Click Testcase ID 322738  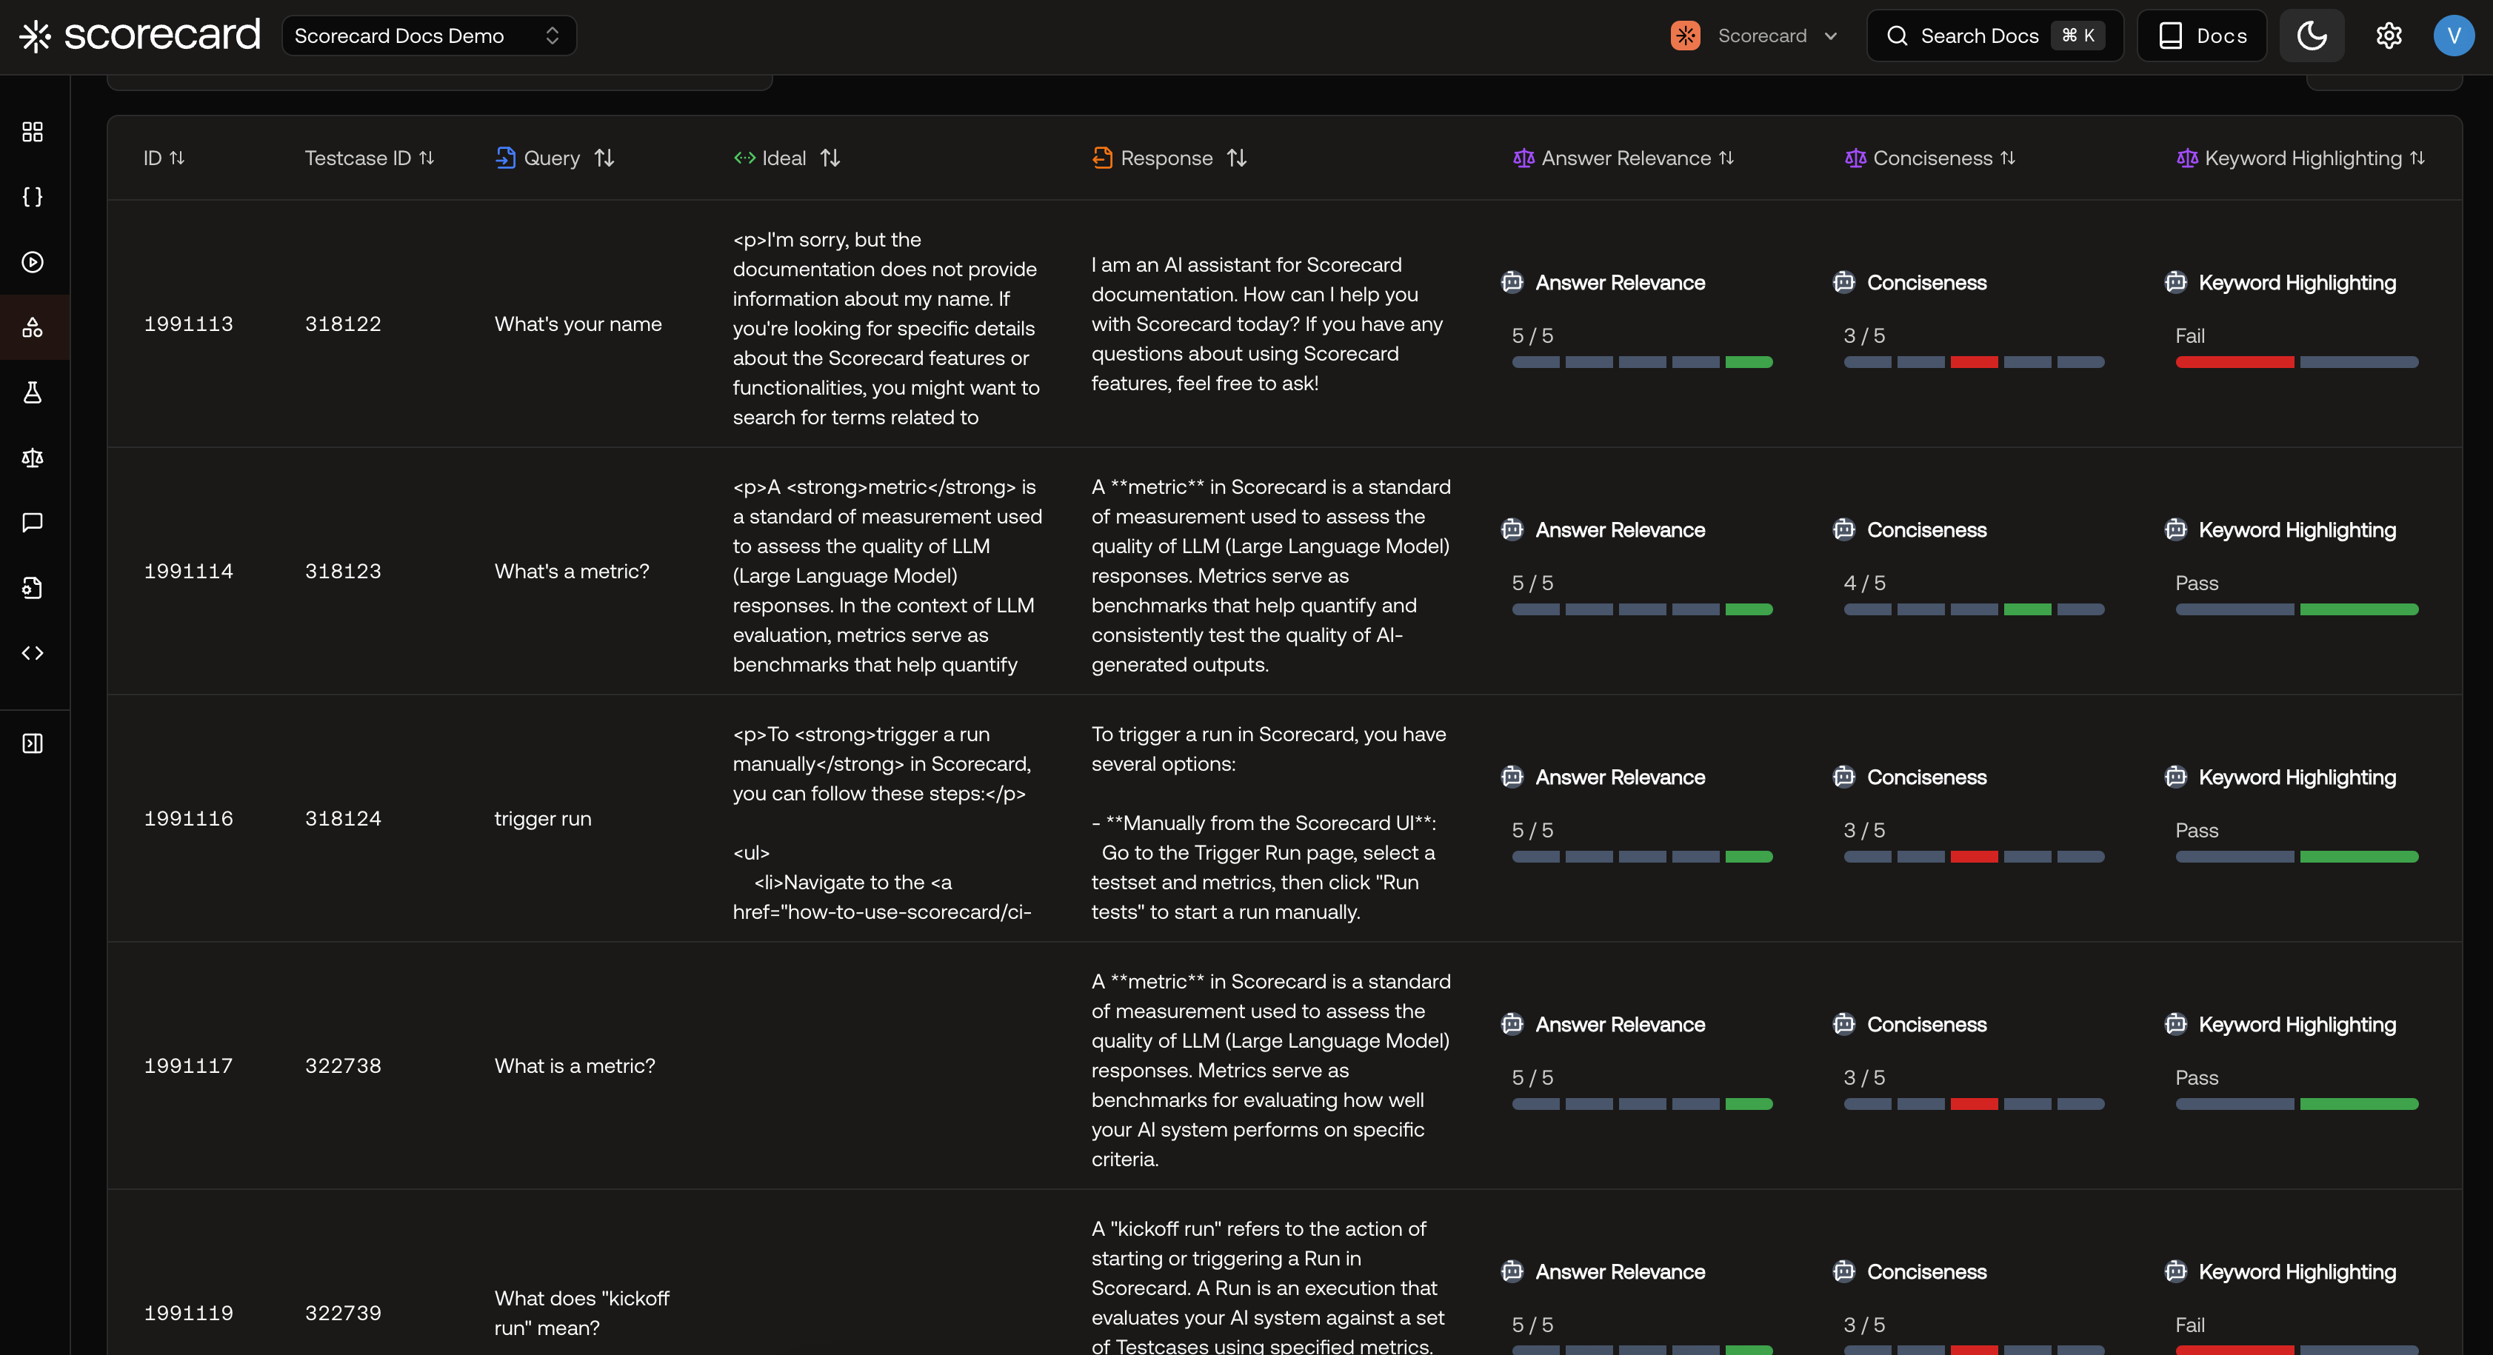click(344, 1065)
